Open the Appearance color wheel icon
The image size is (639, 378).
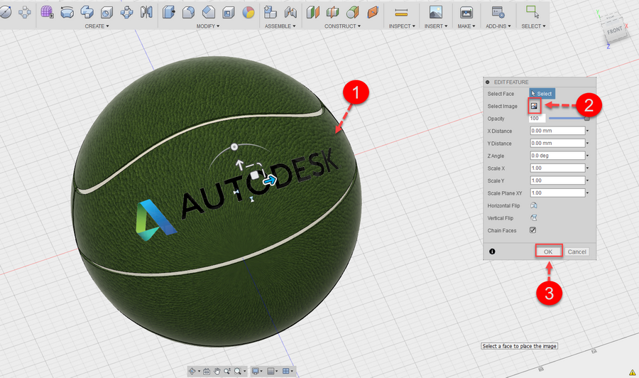point(248,13)
